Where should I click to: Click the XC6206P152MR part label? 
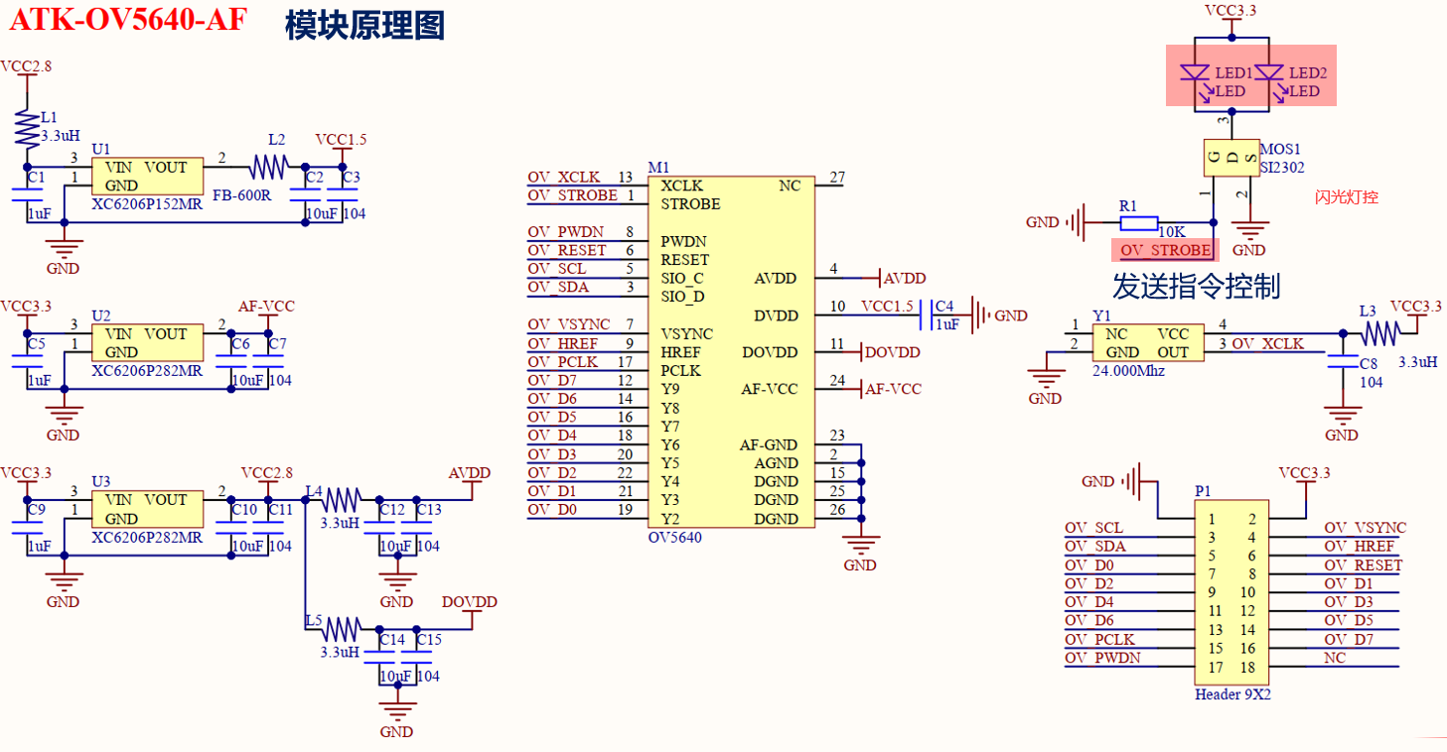point(147,204)
